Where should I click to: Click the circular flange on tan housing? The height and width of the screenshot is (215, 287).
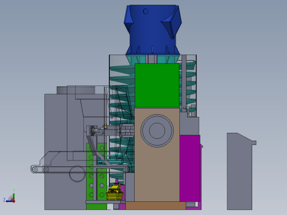[x=157, y=131]
